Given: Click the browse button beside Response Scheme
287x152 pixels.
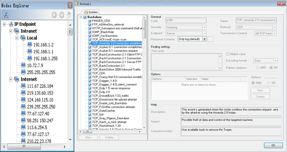Looking at the screenshot, I should (x=211, y=40).
